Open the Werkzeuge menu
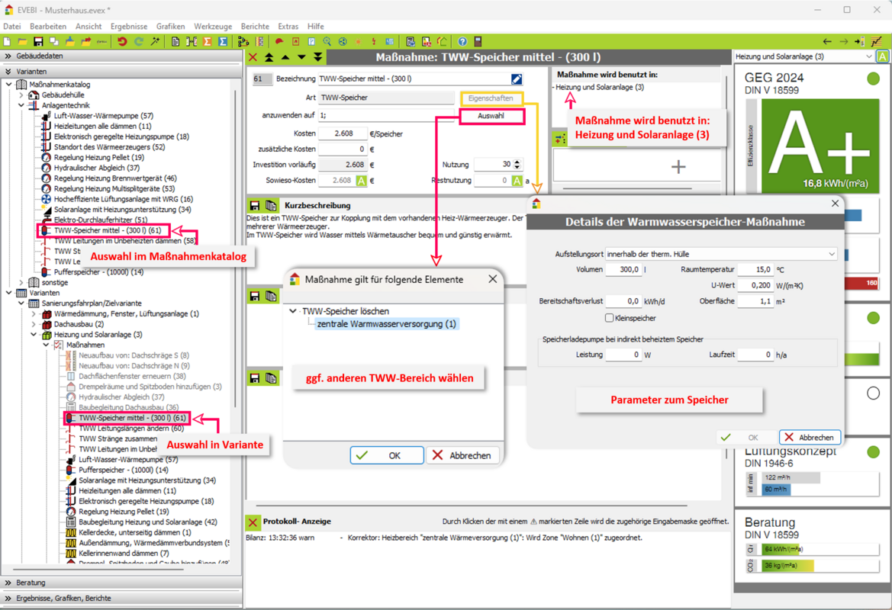 point(213,26)
